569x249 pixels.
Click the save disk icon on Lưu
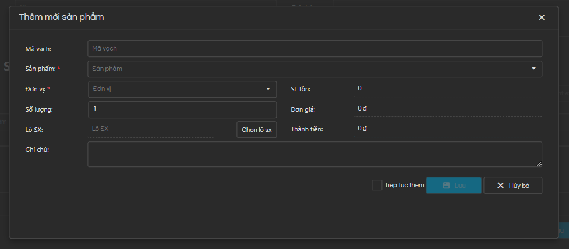pos(447,186)
